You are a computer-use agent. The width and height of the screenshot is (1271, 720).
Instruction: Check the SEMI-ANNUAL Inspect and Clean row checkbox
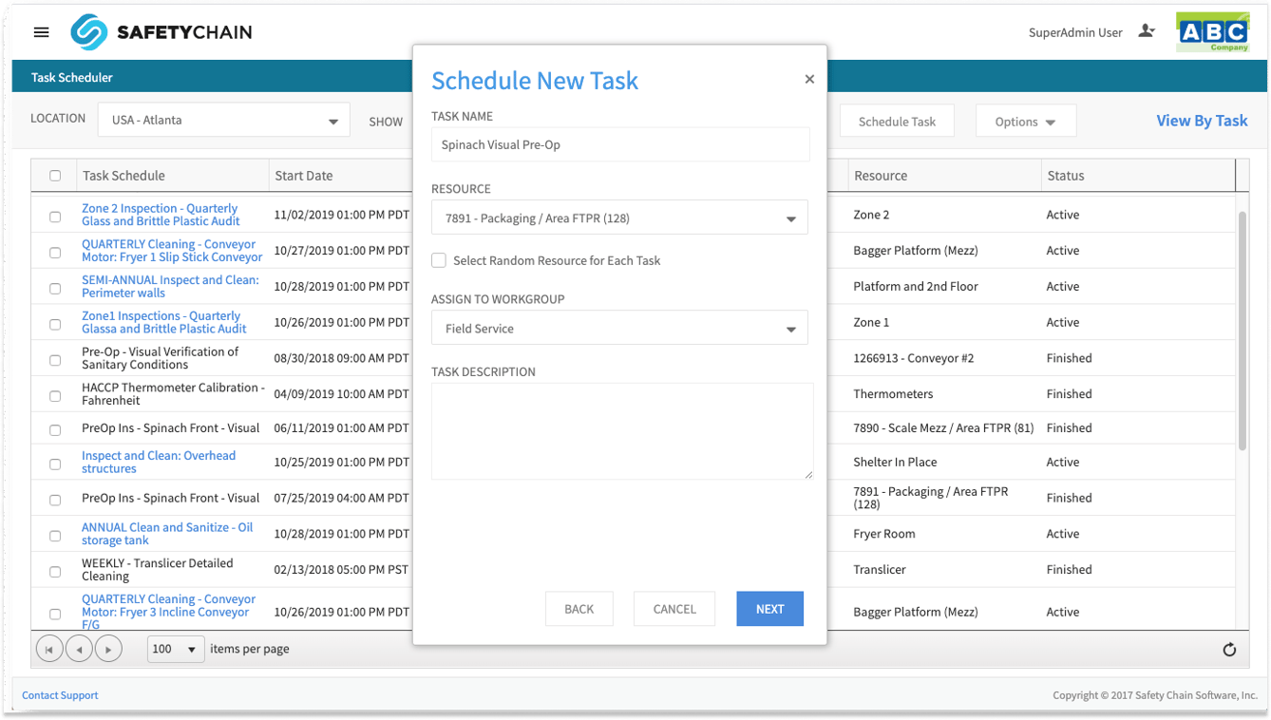(x=55, y=288)
